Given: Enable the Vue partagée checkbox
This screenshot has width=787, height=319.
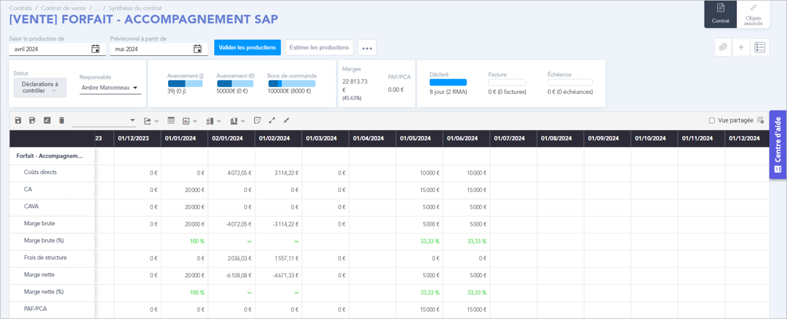Looking at the screenshot, I should click(x=712, y=121).
